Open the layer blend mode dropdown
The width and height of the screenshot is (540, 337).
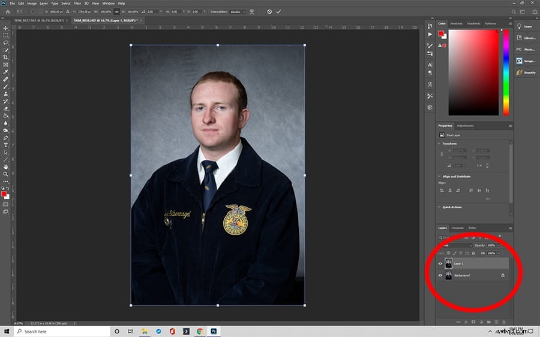click(455, 245)
